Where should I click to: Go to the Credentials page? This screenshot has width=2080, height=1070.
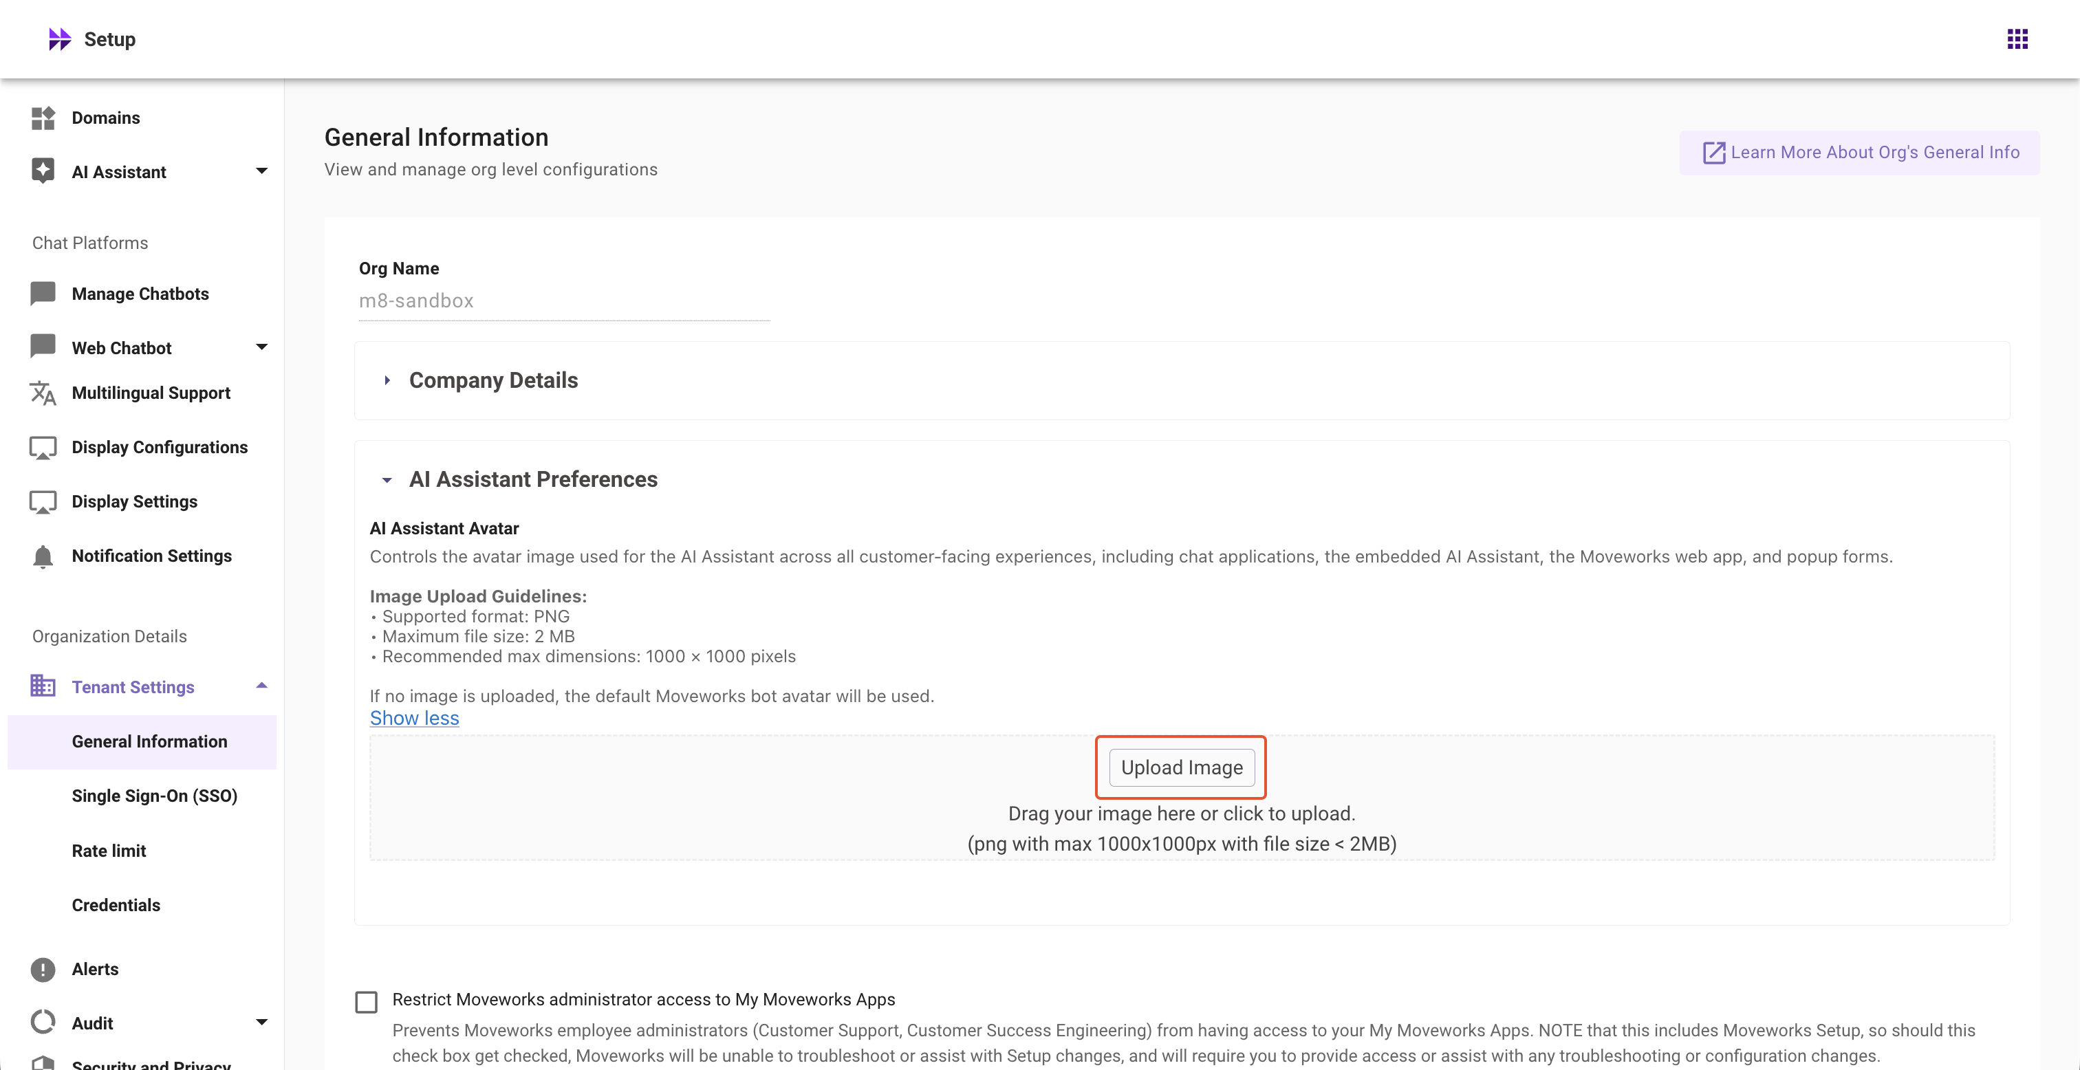pyautogui.click(x=116, y=905)
